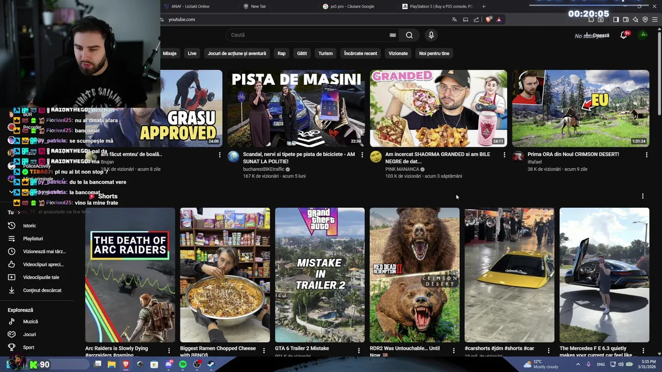Open YouTube notifications bell
Image resolution: width=662 pixels, height=372 pixels.
624,35
